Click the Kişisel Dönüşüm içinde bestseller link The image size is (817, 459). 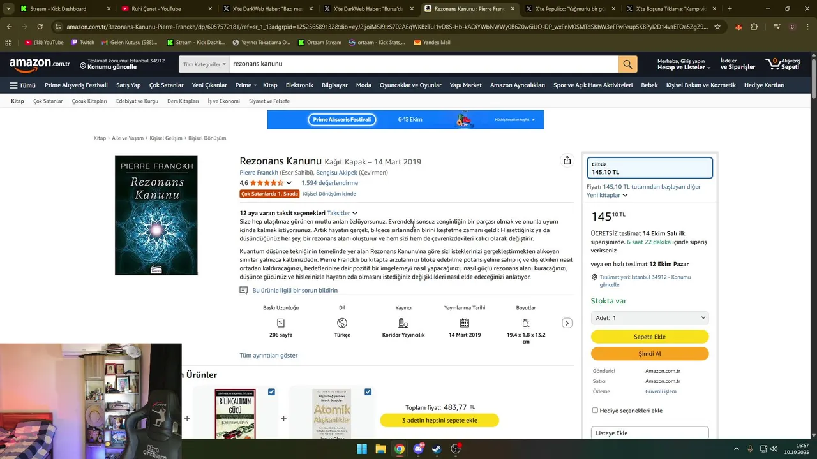point(329,194)
